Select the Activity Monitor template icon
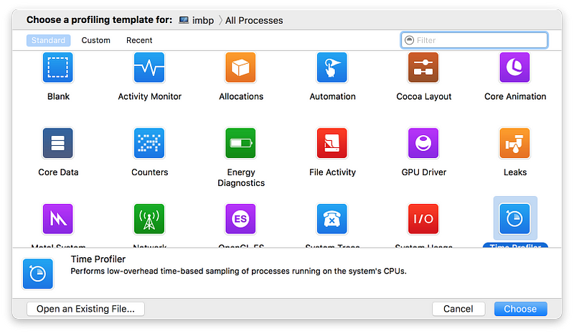The image size is (574, 334). tap(149, 68)
